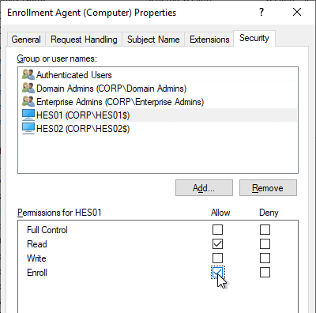
Task: Go to the Subject Name tab
Action: click(153, 40)
